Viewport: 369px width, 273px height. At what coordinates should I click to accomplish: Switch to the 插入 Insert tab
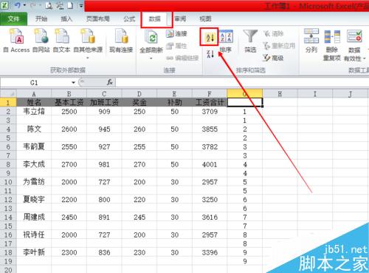coord(66,18)
